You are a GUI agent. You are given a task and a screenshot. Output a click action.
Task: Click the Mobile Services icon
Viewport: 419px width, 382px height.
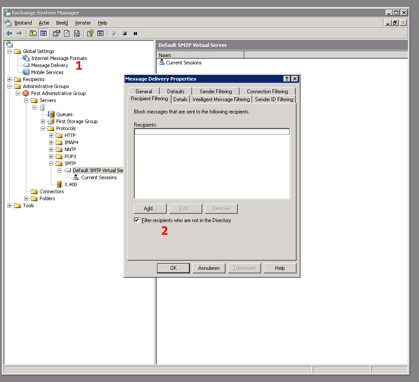pyautogui.click(x=26, y=72)
